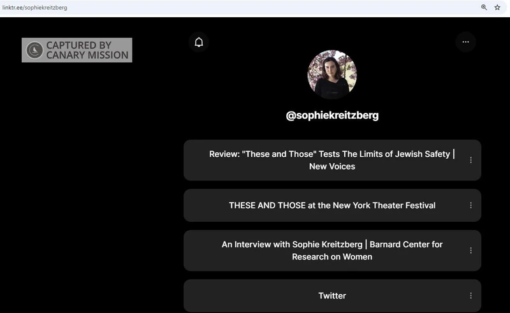The image size is (510, 313).
Task: Click the bird emblem in Canary Mission watermark
Action: 35,50
